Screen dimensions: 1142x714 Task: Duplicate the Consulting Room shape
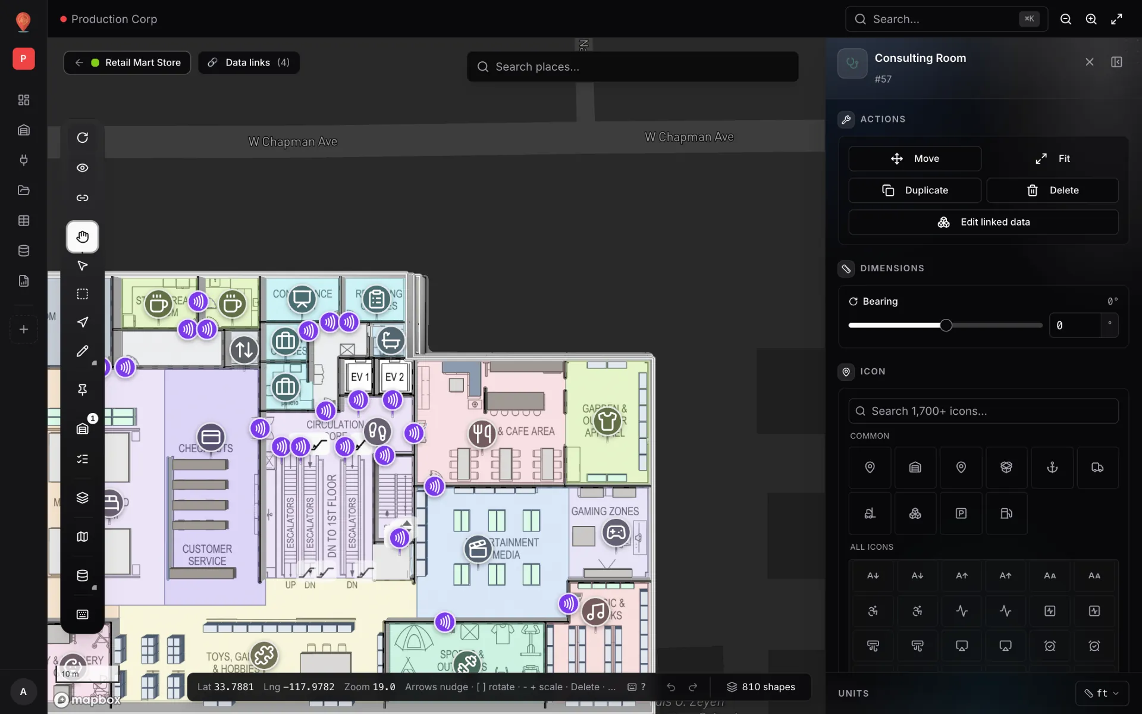tap(914, 190)
